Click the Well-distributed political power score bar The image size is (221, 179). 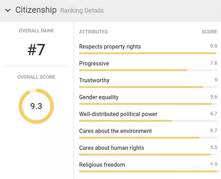click(125, 121)
